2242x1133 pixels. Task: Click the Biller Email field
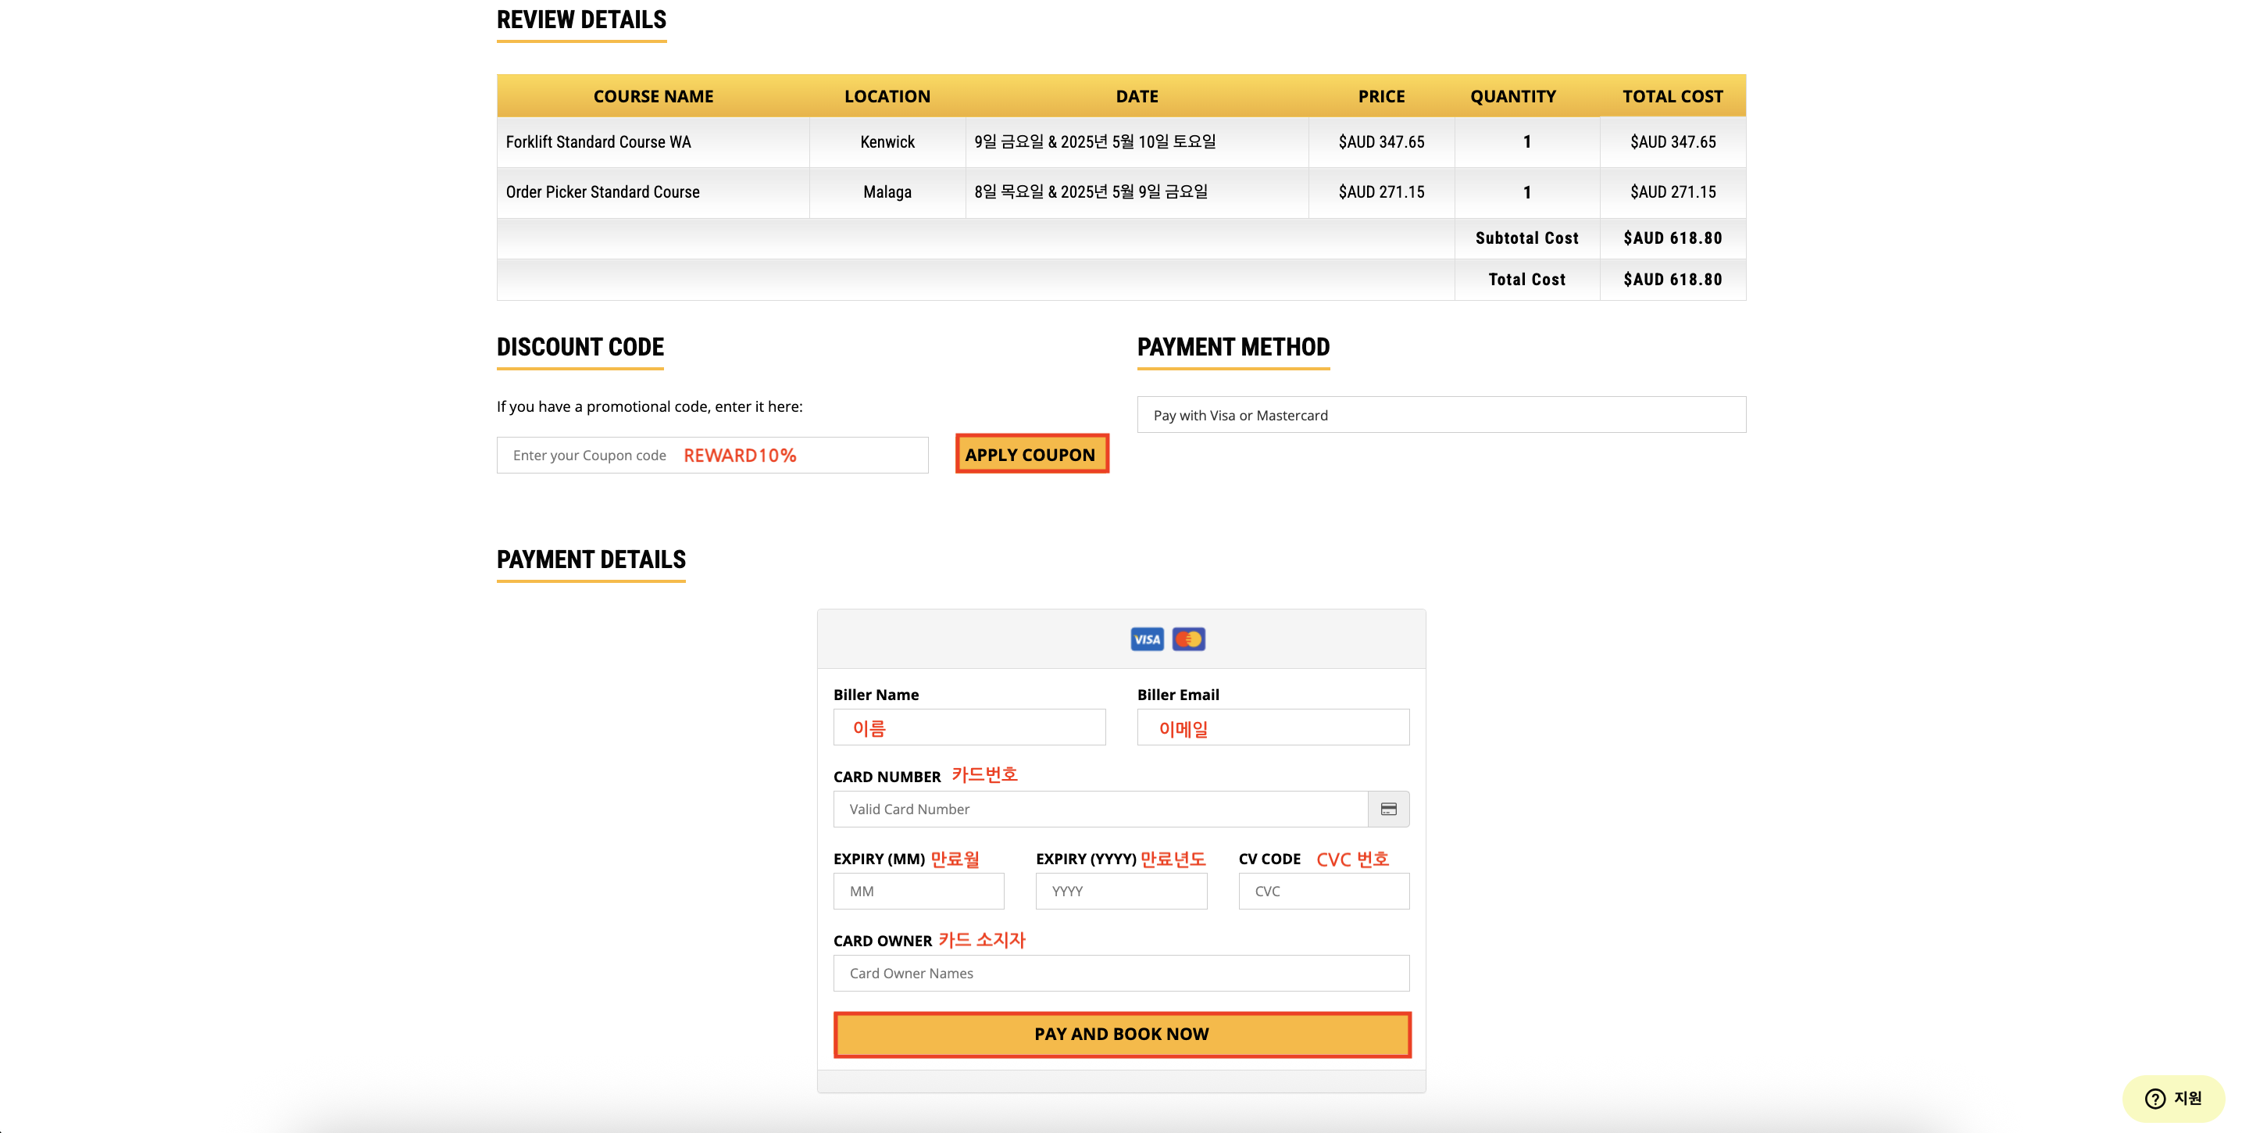pyautogui.click(x=1273, y=727)
